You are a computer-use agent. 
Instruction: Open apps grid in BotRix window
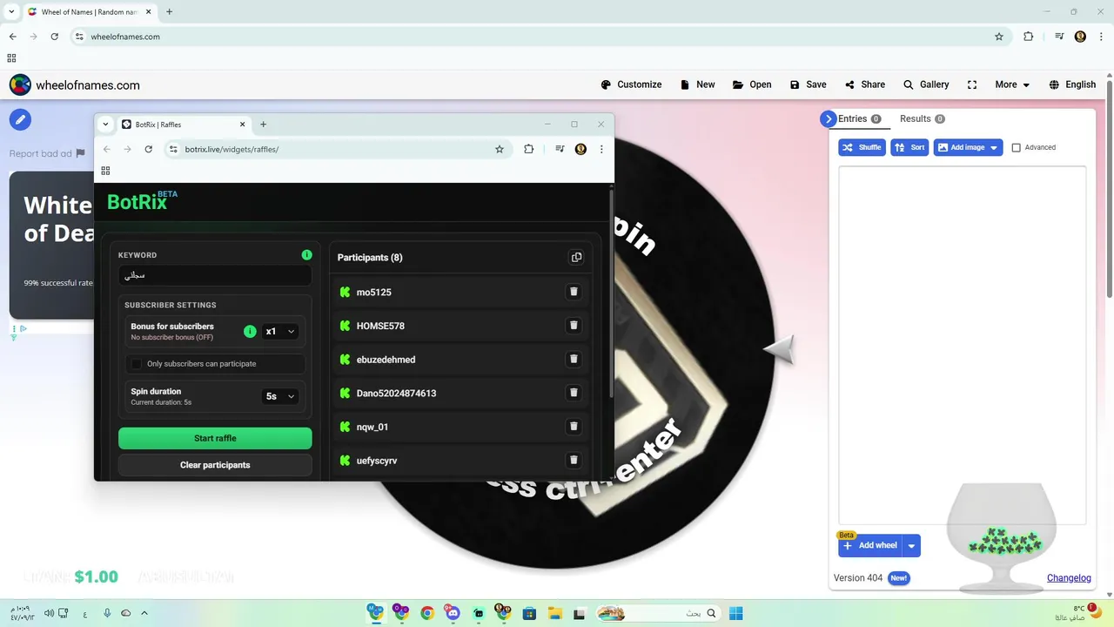coord(105,171)
